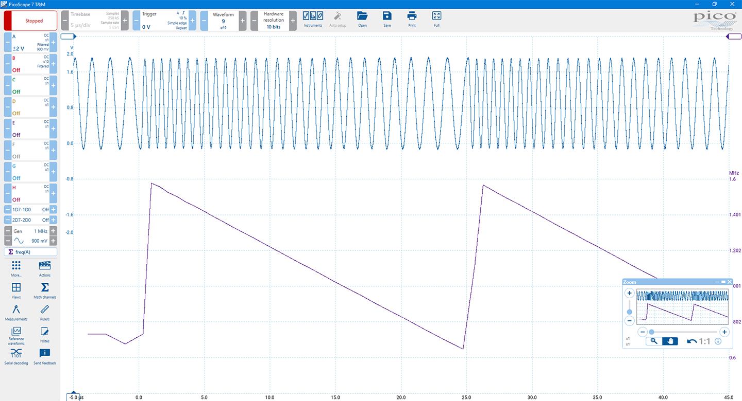Select magnifier zoom mode in Zoom window
Image resolution: width=742 pixels, height=401 pixels.
654,341
